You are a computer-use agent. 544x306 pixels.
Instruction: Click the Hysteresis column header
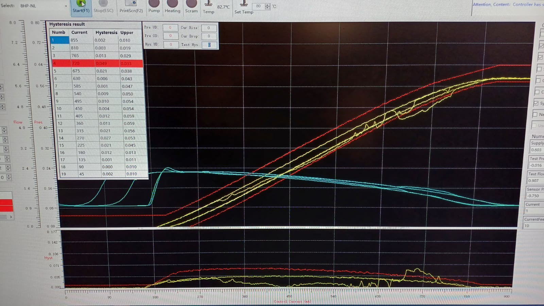[x=106, y=33]
